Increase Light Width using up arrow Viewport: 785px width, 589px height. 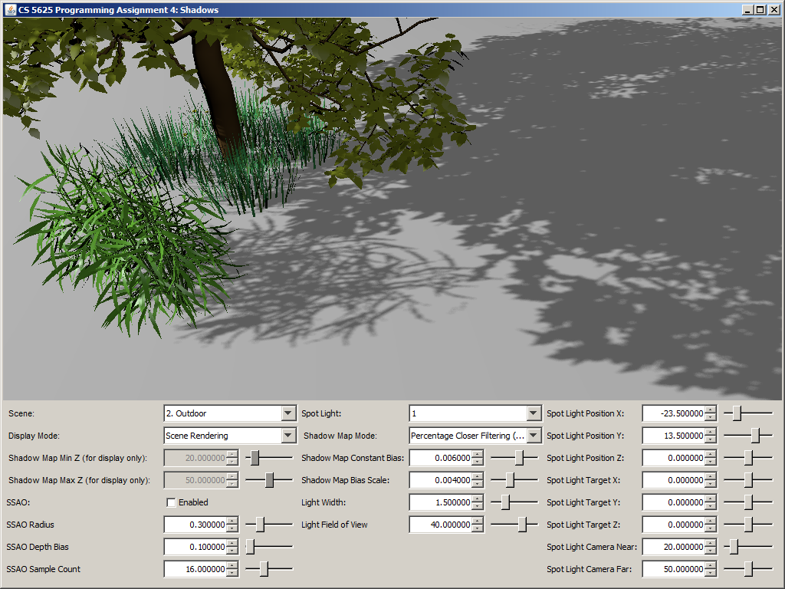478,499
